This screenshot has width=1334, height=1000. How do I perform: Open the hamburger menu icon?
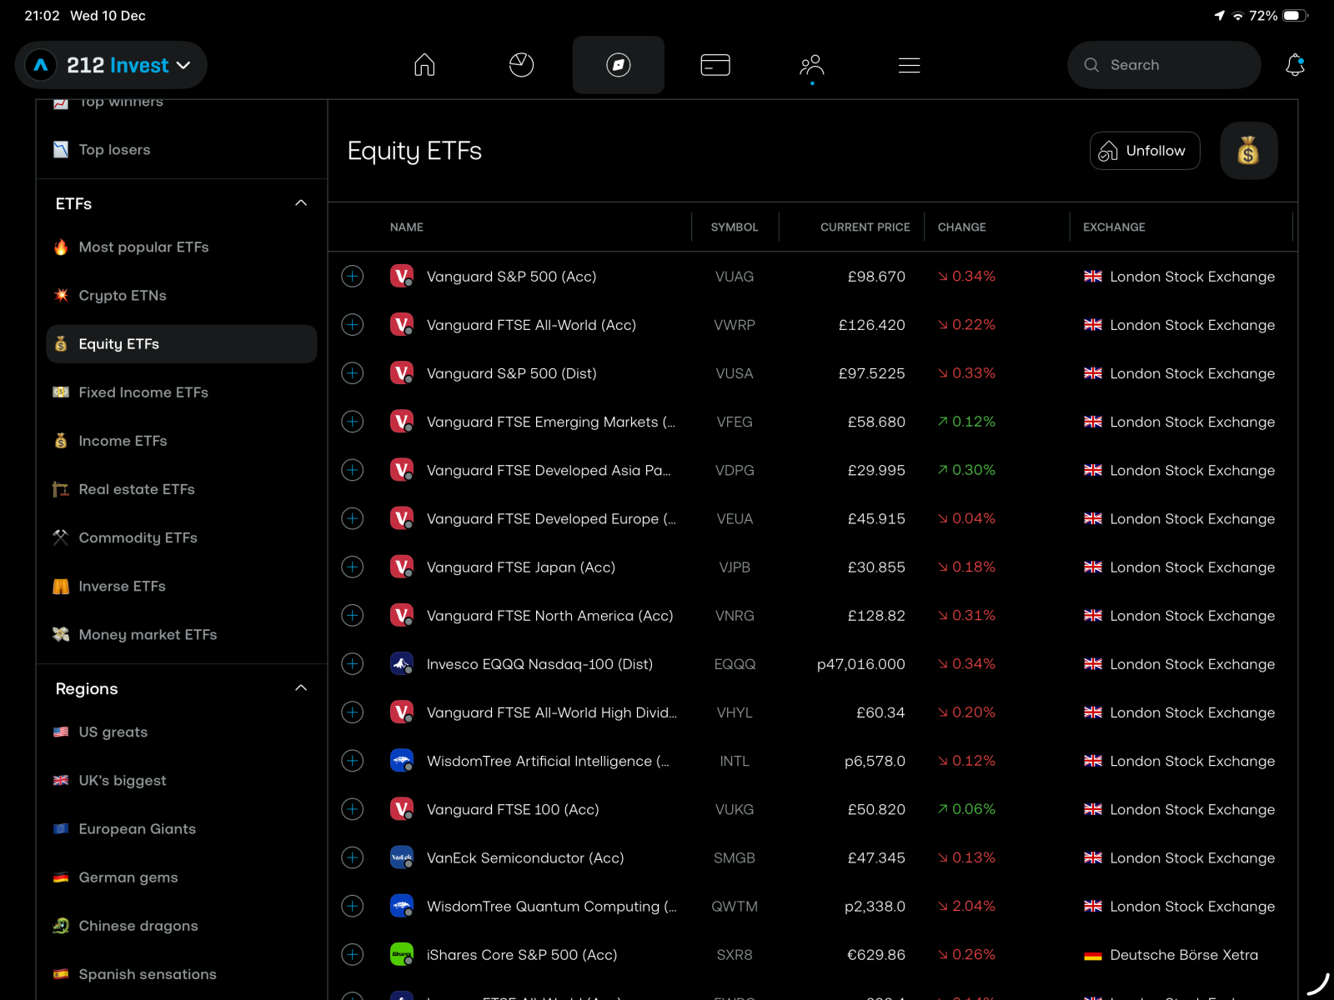tap(909, 65)
